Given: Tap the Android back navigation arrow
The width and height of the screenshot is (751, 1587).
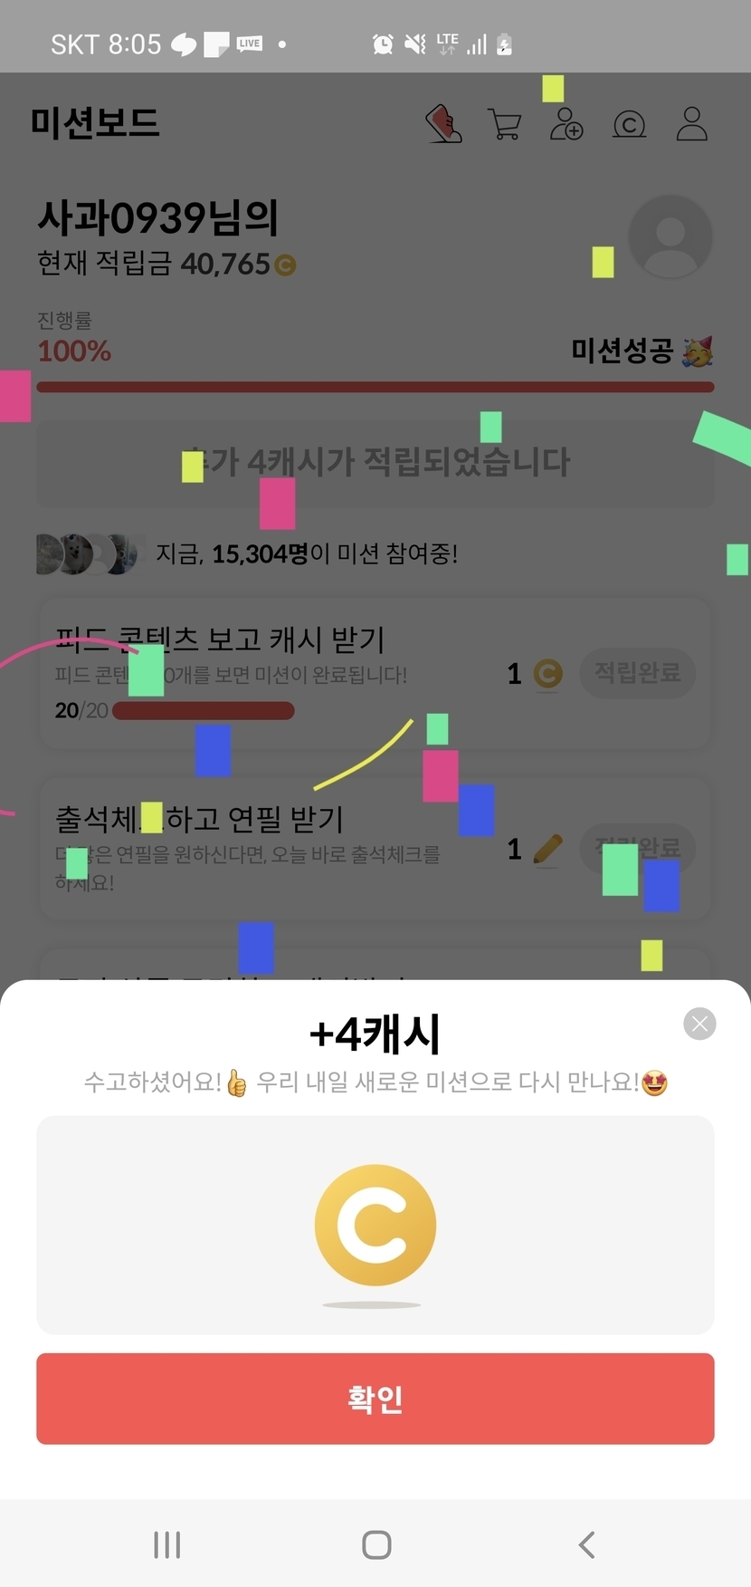Looking at the screenshot, I should pos(587,1544).
